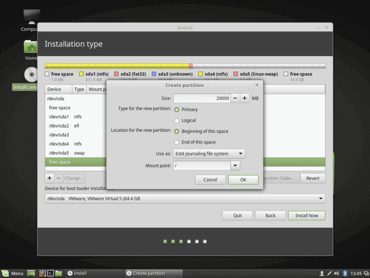This screenshot has height=278, width=370.
Task: Confirm the partition with OK
Action: 243,180
